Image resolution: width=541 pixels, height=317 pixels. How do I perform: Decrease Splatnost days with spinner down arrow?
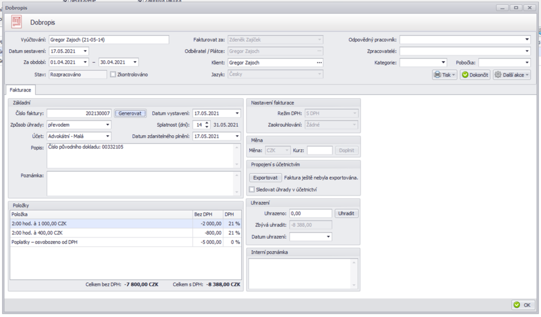pyautogui.click(x=207, y=127)
